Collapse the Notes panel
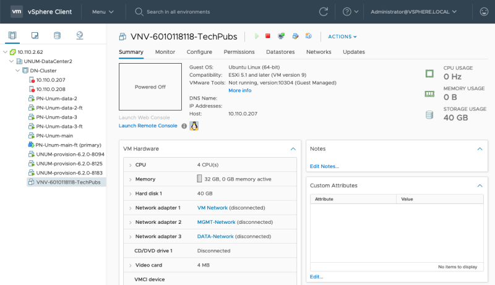This screenshot has width=495, height=285. point(480,149)
